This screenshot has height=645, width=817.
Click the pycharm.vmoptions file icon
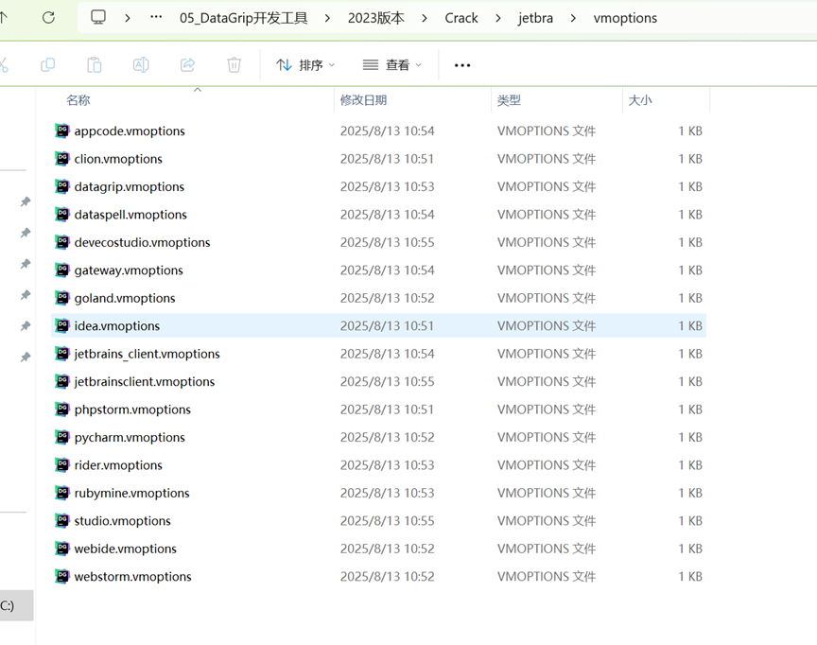pos(62,437)
